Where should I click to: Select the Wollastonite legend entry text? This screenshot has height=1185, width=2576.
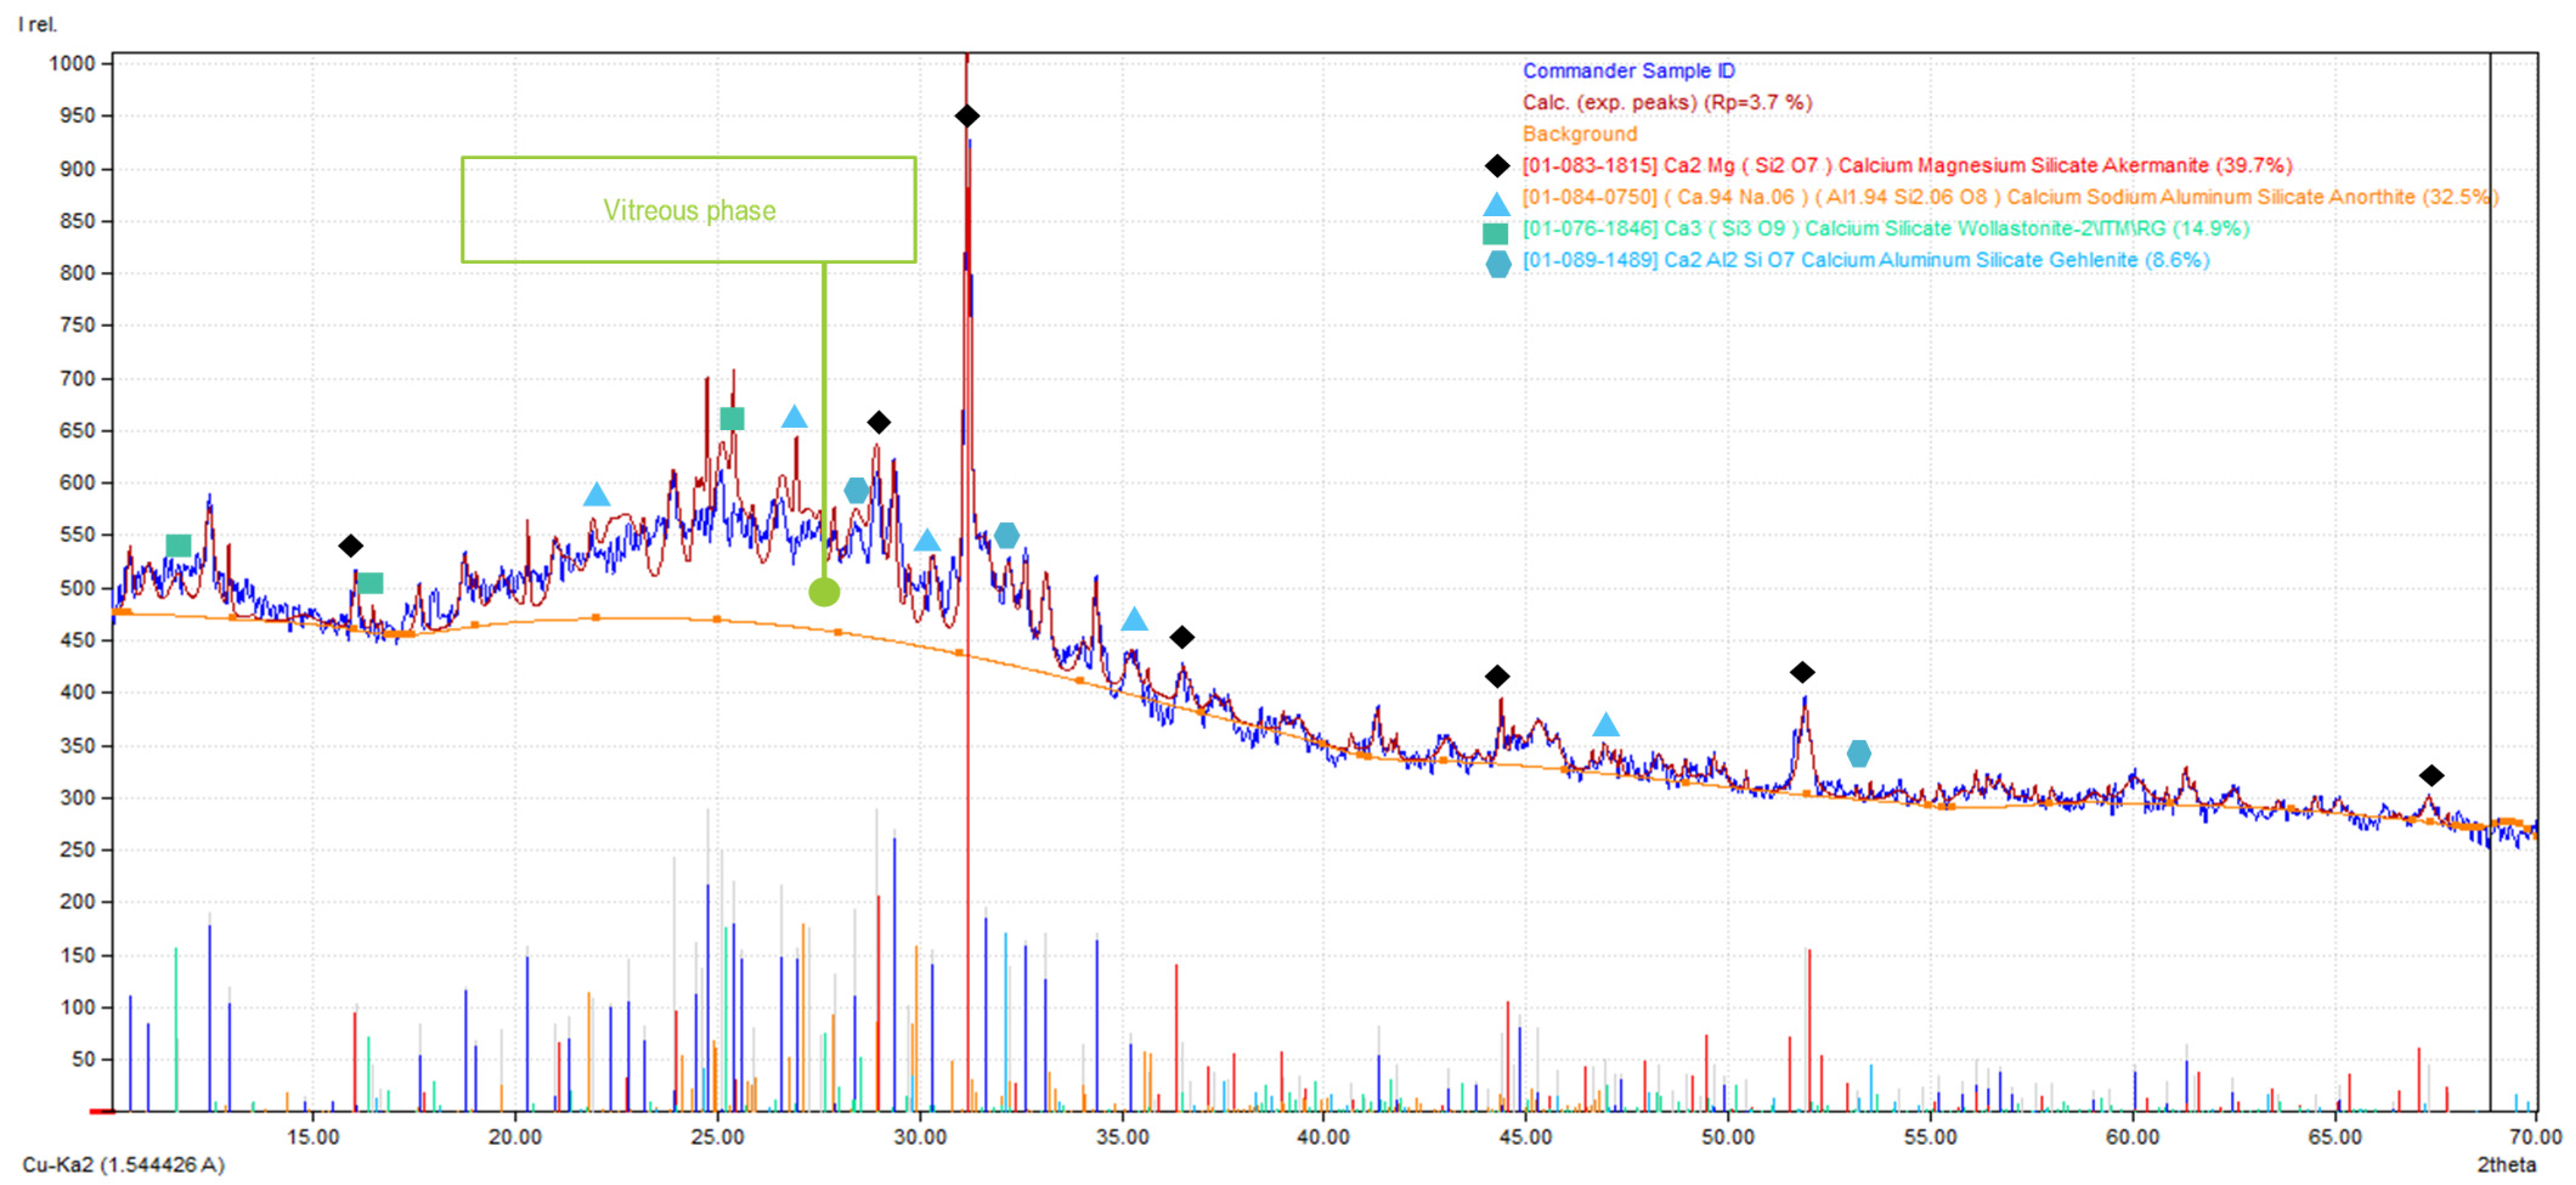pyautogui.click(x=1885, y=228)
